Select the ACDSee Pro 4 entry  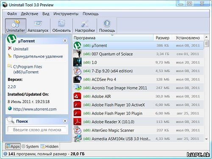pos(104,79)
